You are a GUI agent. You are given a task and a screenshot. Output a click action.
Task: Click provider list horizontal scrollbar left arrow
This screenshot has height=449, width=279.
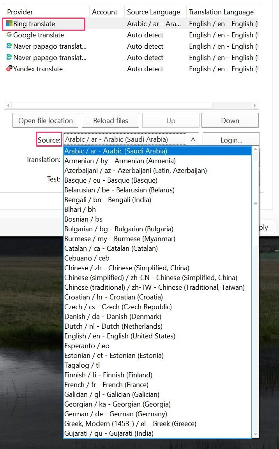[x=8, y=106]
